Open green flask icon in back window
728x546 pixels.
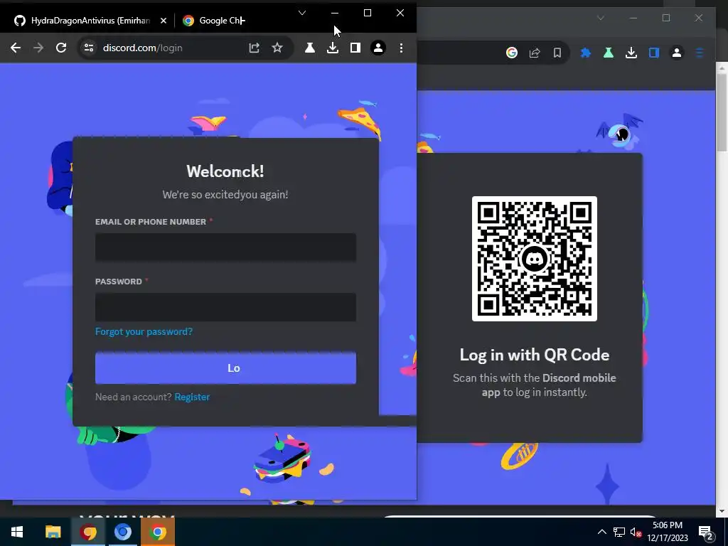(609, 53)
